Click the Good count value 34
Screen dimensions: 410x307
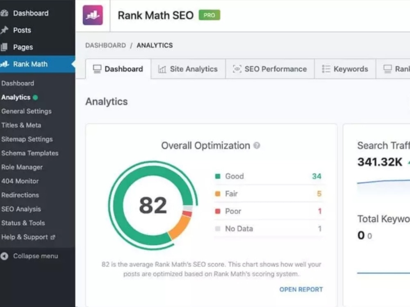tap(317, 176)
